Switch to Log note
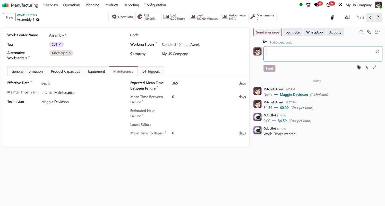The image size is (385, 206). (x=293, y=32)
